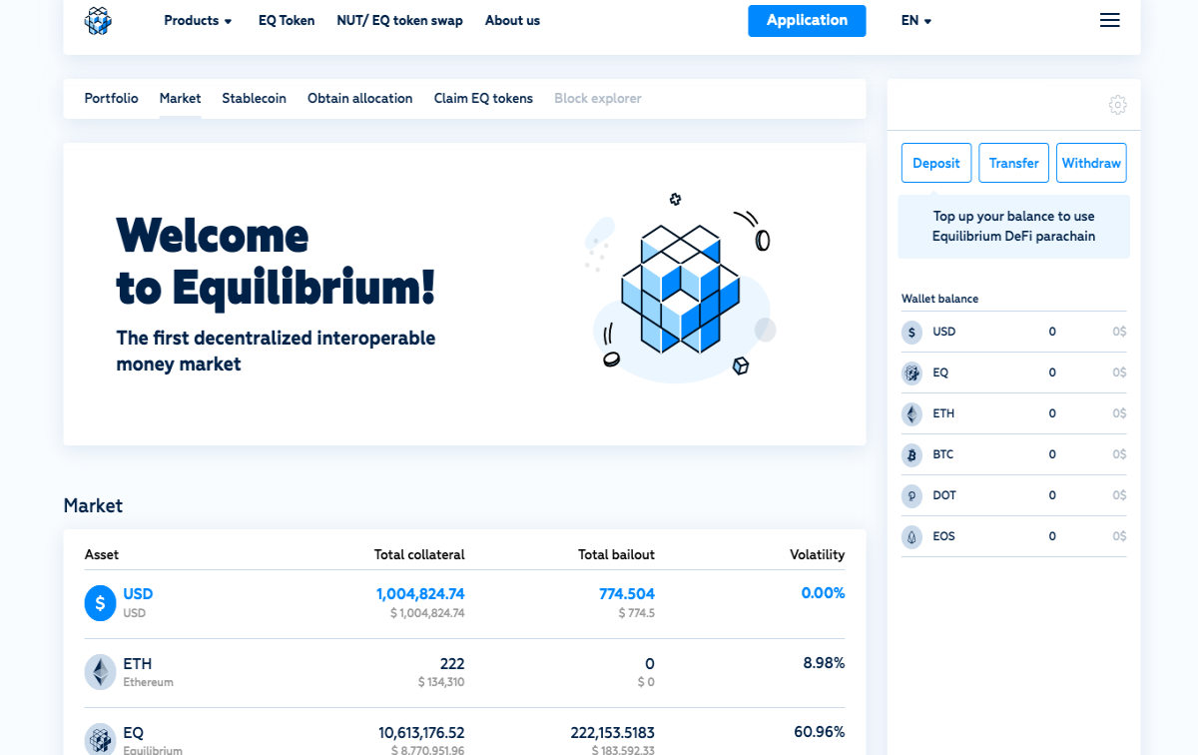Viewport: 1198px width, 755px height.
Task: Click USD total collateral 1,004,824.74
Action: (x=420, y=593)
